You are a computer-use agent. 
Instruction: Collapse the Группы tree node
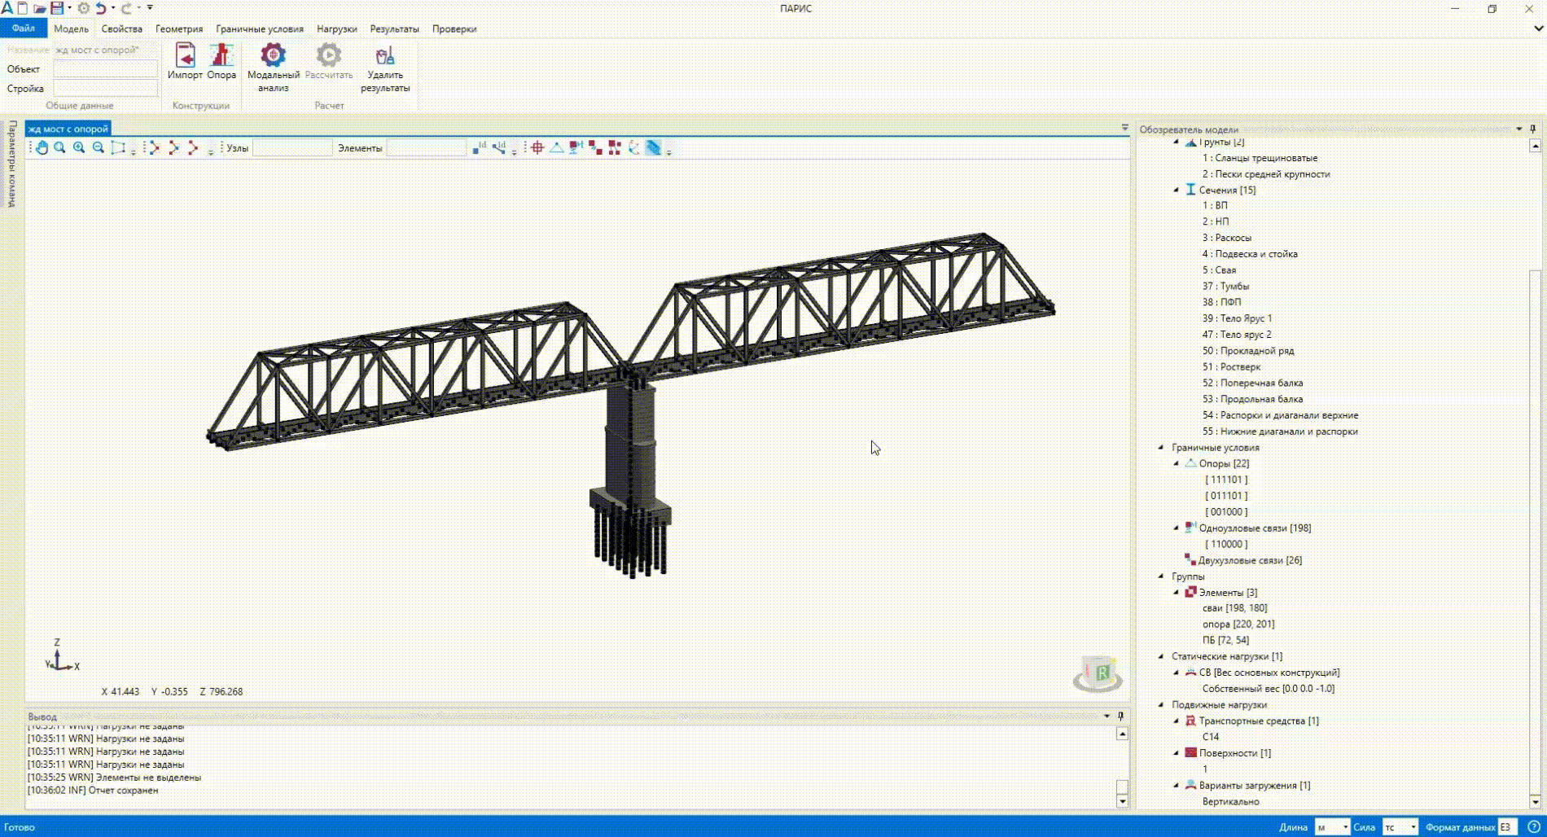coord(1161,576)
